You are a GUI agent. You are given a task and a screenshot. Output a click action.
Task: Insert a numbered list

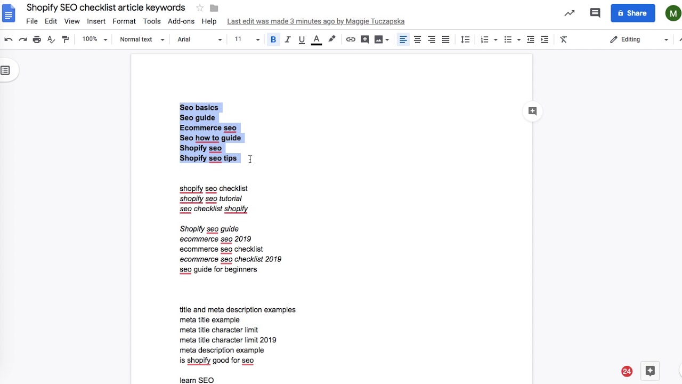pyautogui.click(x=484, y=39)
